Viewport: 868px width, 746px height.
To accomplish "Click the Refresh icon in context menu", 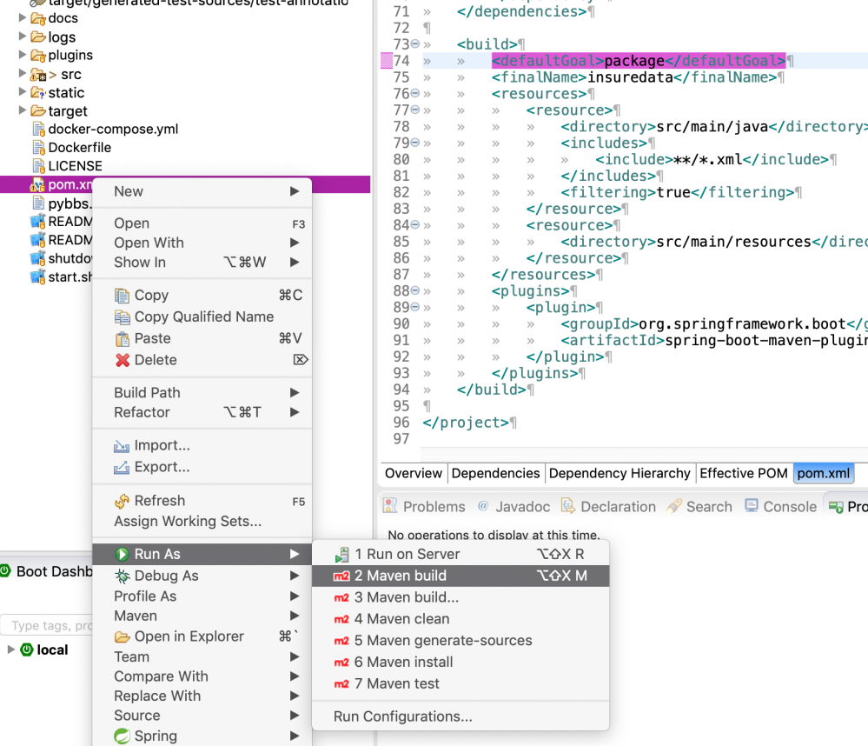I will (x=123, y=501).
